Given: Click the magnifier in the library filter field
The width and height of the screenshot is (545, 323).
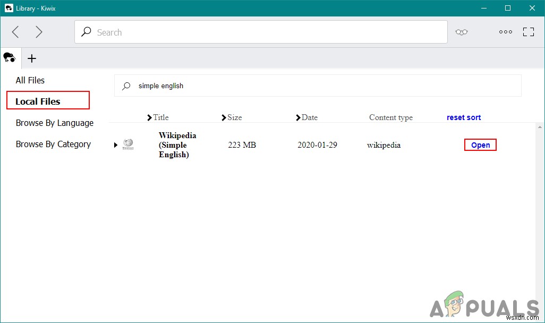Looking at the screenshot, I should pos(126,86).
